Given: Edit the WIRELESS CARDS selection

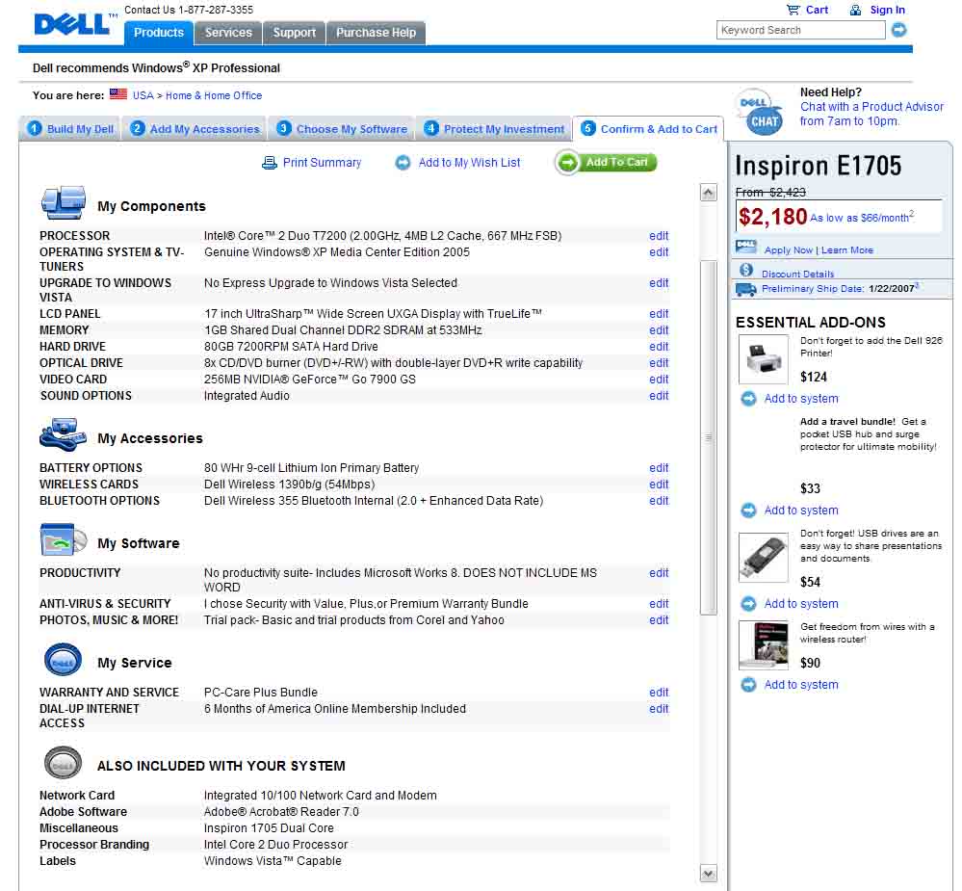Looking at the screenshot, I should click(659, 485).
